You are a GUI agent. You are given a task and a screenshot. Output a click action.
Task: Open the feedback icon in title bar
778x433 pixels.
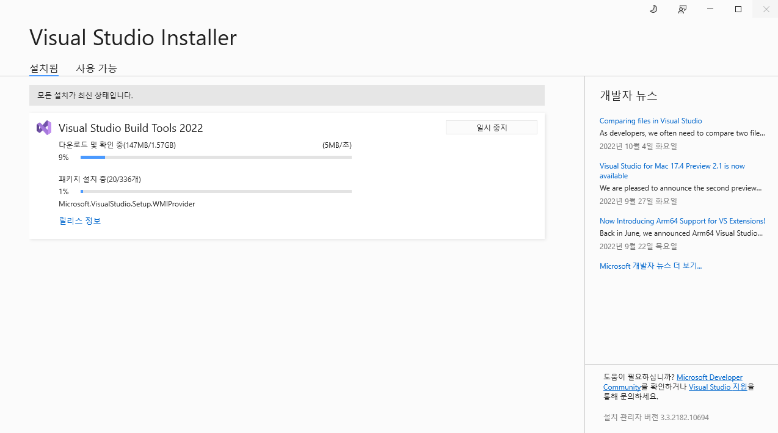point(682,9)
